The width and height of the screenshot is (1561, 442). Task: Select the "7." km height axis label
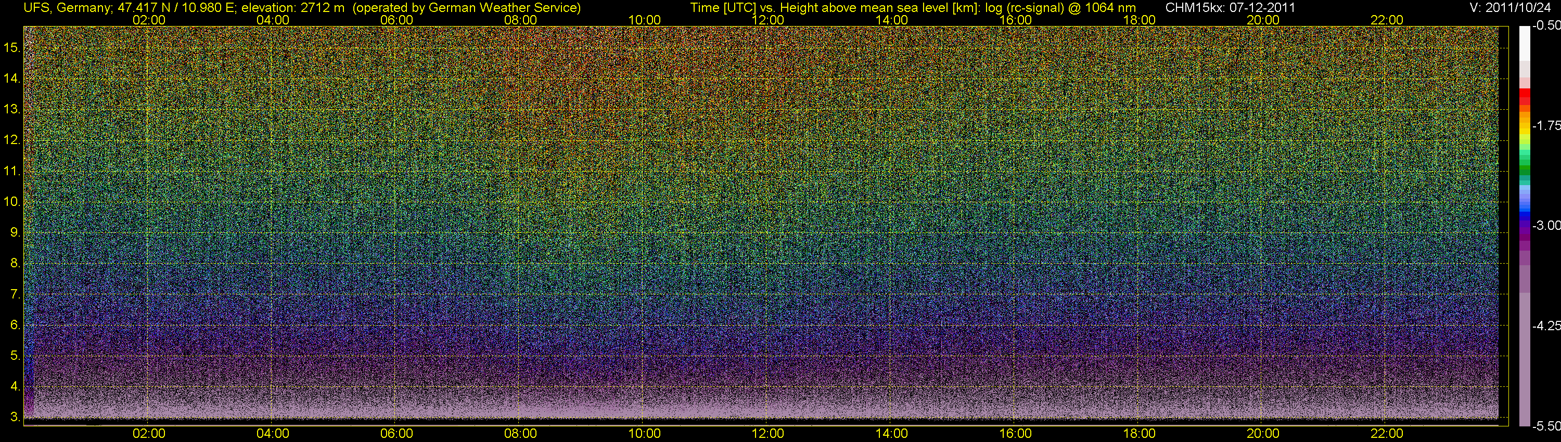click(x=15, y=294)
